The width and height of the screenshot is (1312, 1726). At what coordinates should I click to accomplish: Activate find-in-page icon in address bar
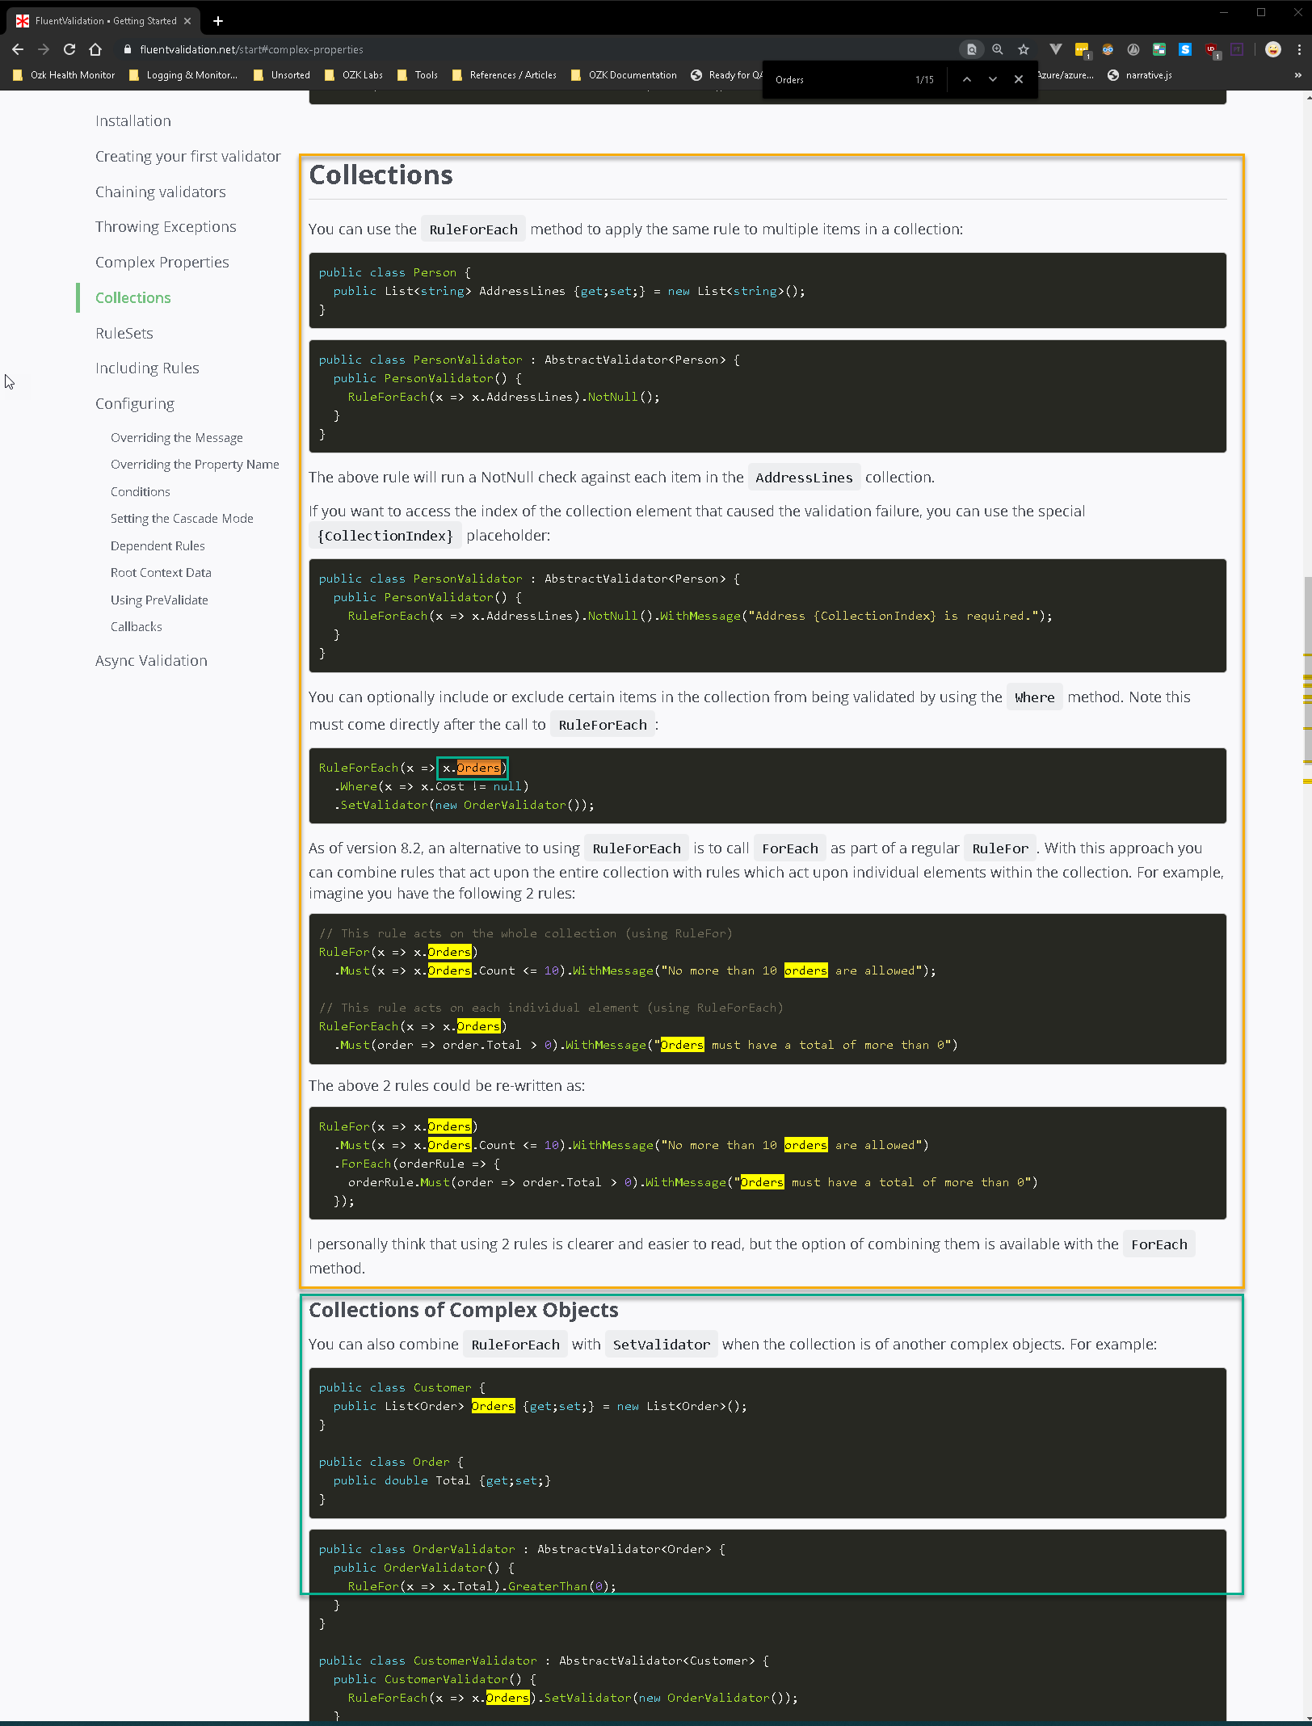pos(972,49)
